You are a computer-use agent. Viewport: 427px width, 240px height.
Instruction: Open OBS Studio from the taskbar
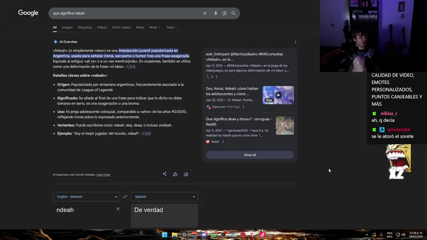click(x=224, y=235)
